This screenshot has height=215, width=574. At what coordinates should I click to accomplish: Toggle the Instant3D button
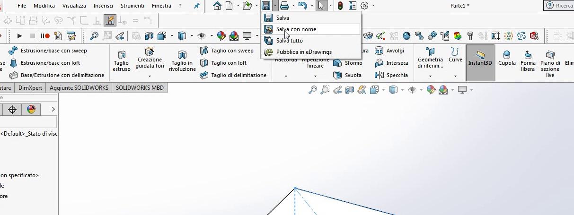(x=480, y=63)
